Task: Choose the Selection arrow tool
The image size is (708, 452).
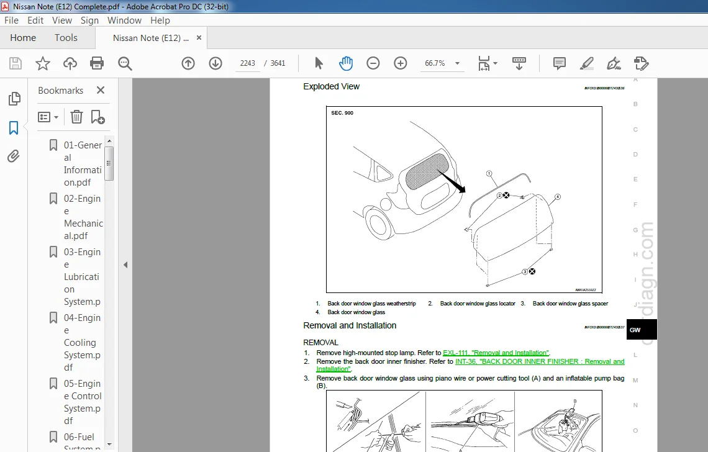Action: coord(319,63)
